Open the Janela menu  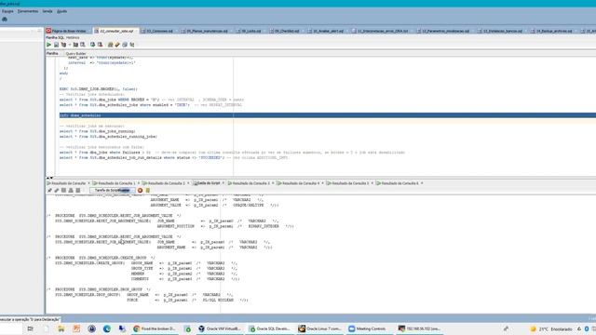[x=47, y=11]
